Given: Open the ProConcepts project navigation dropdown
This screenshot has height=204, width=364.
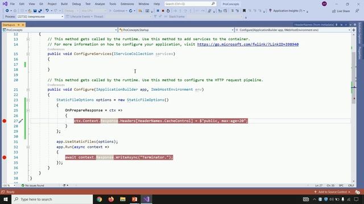Looking at the screenshot, I should pos(59,30).
